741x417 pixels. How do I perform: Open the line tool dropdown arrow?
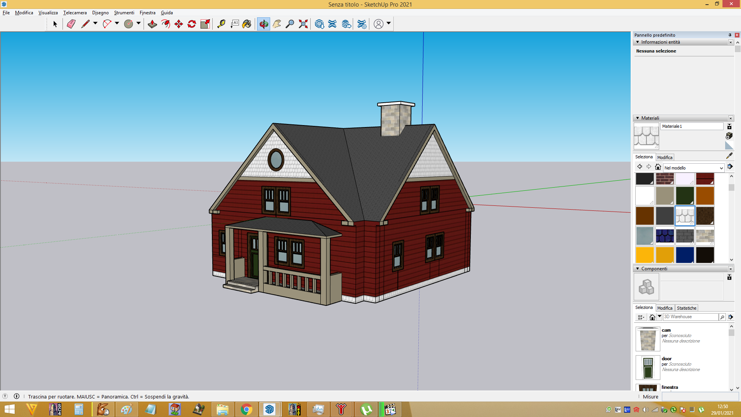tap(95, 24)
